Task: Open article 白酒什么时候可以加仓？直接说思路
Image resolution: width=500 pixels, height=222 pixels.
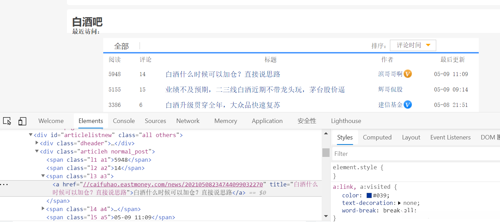Action: [x=223, y=74]
